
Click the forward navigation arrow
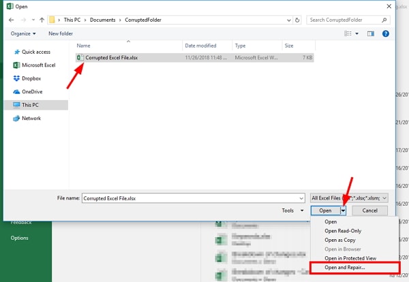(x=23, y=20)
